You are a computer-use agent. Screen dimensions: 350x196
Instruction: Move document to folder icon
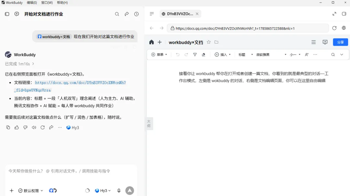tap(216, 42)
